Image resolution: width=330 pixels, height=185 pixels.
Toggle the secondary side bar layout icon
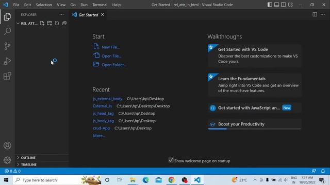283,5
